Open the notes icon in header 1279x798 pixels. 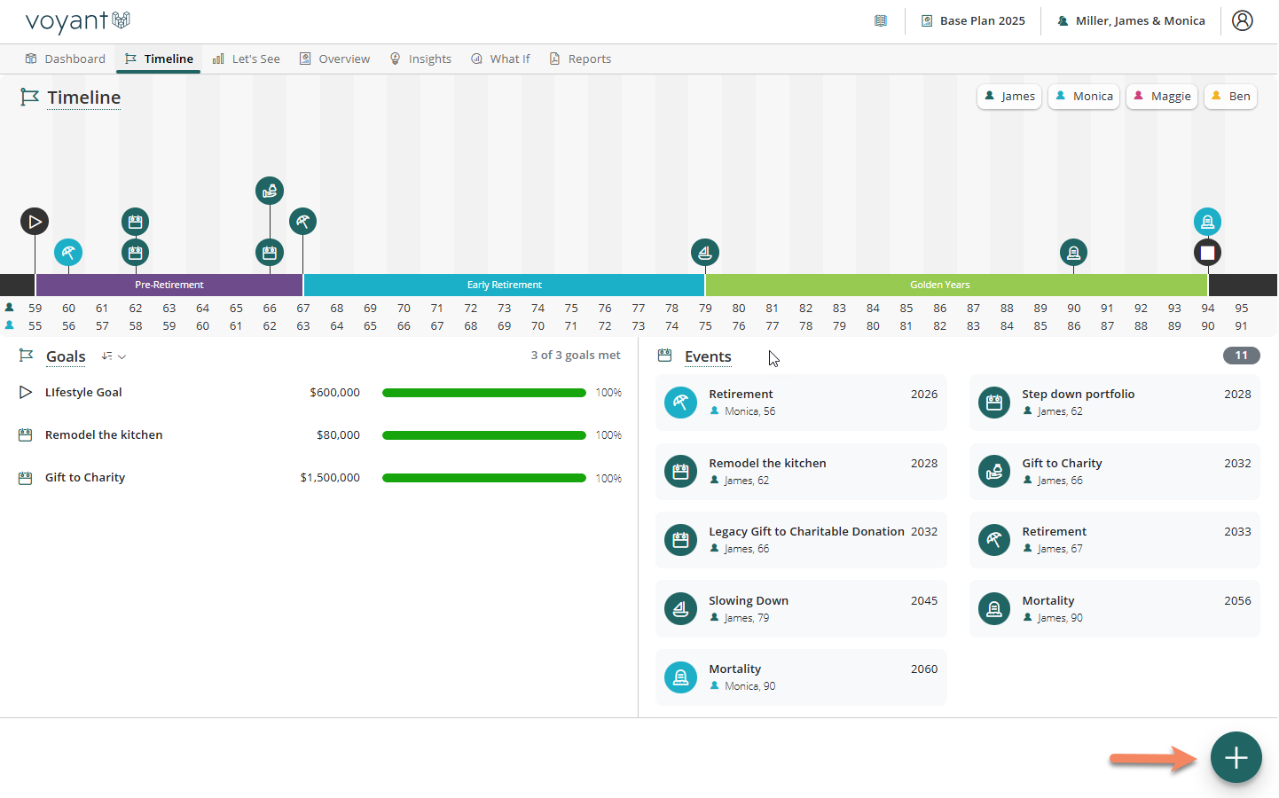pos(880,20)
